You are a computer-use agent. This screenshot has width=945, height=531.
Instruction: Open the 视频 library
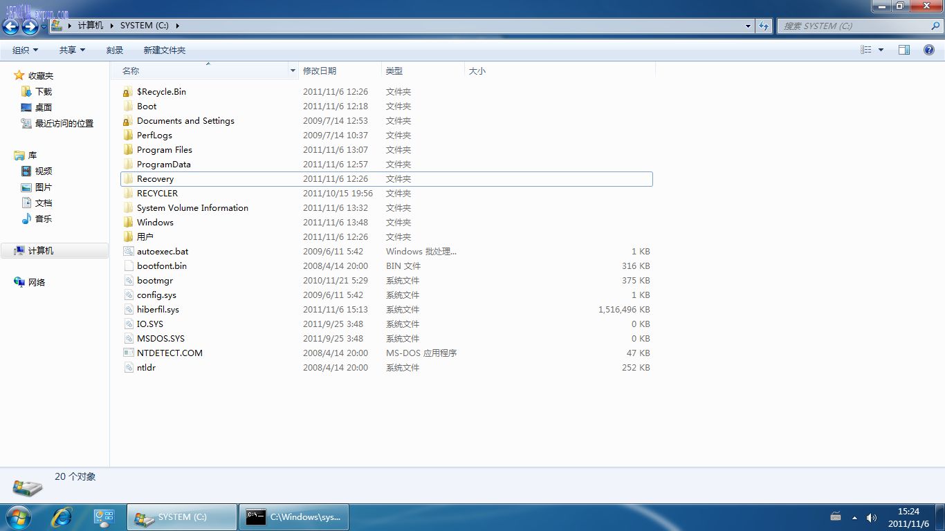(44, 171)
